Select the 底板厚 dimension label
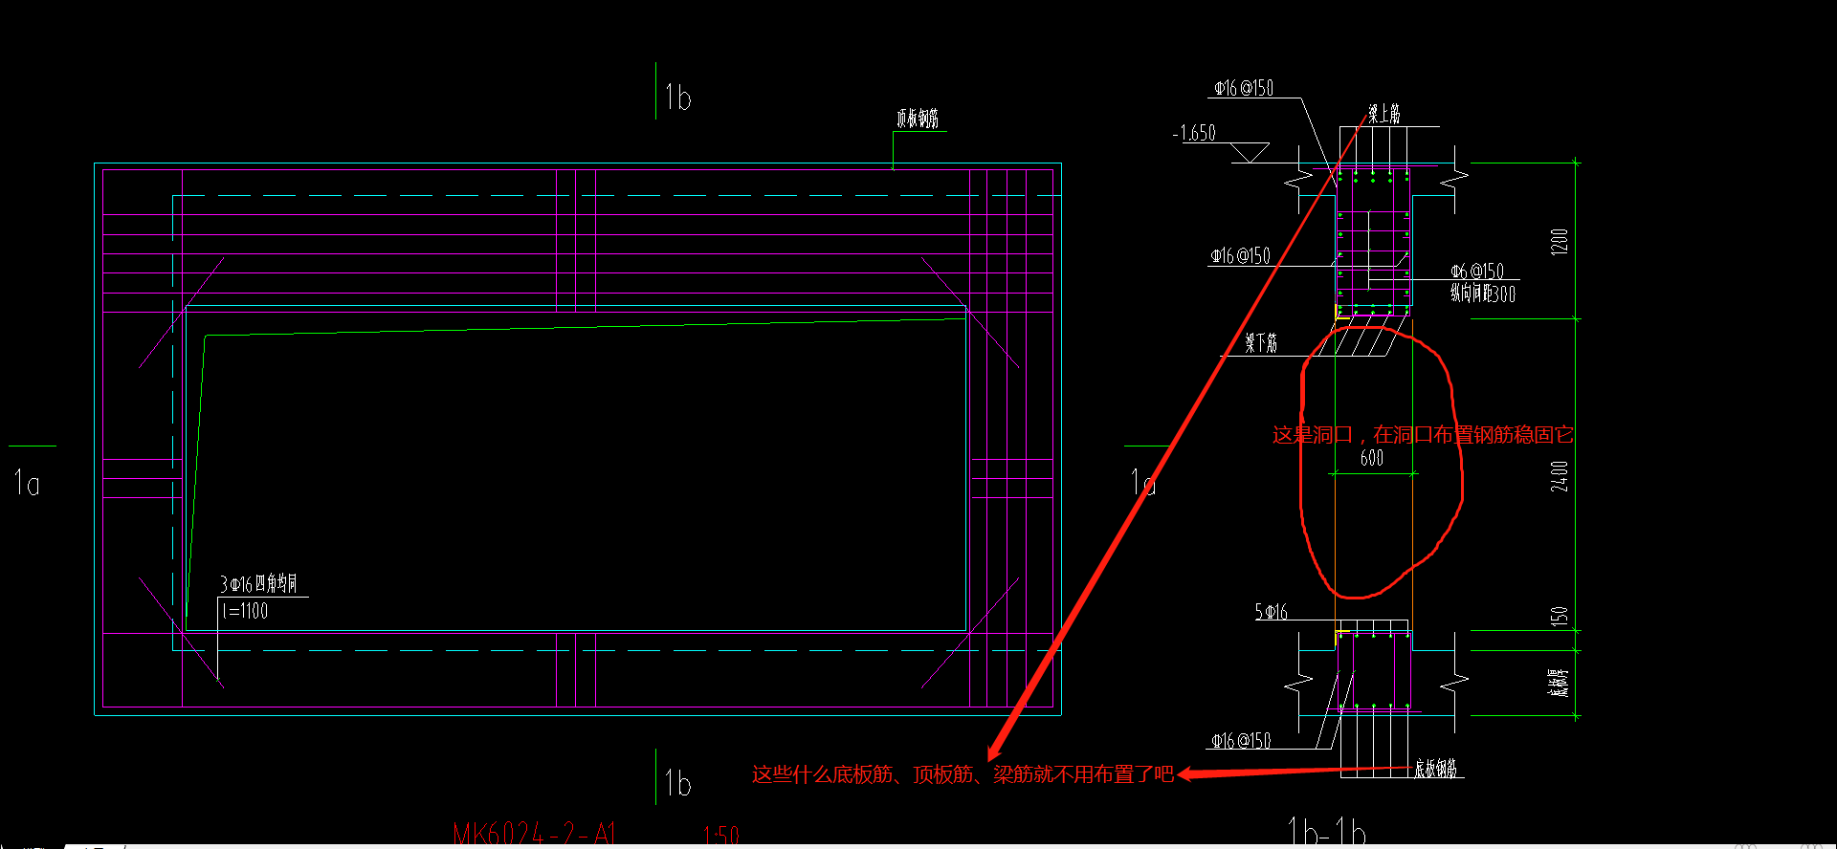1837x849 pixels. [x=1560, y=682]
